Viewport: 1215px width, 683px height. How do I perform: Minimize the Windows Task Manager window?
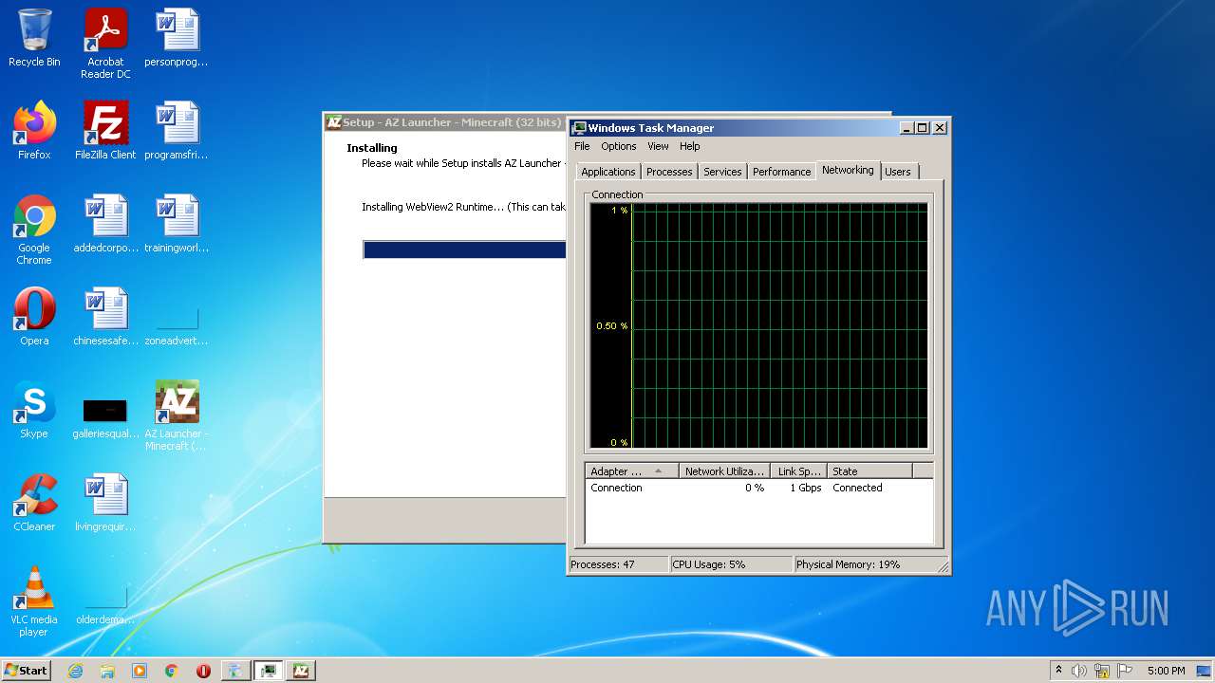[907, 128]
